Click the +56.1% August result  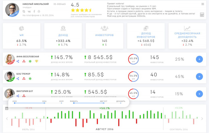pos(105,108)
